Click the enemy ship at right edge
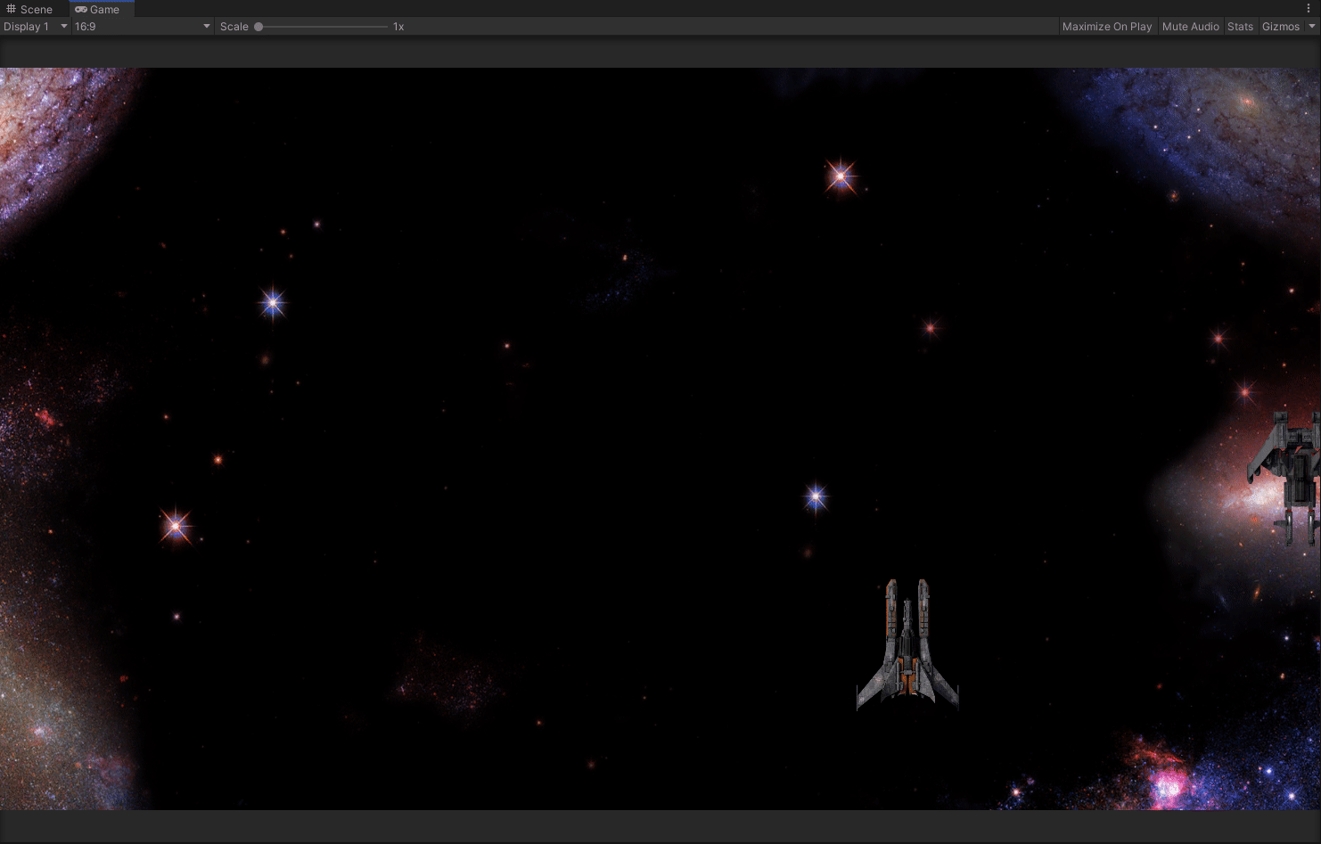Screen dimensions: 1321x844 pos(1284,477)
